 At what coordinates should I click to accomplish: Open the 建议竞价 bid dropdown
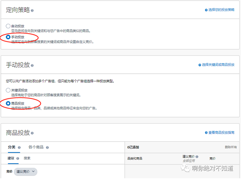[26, 172]
